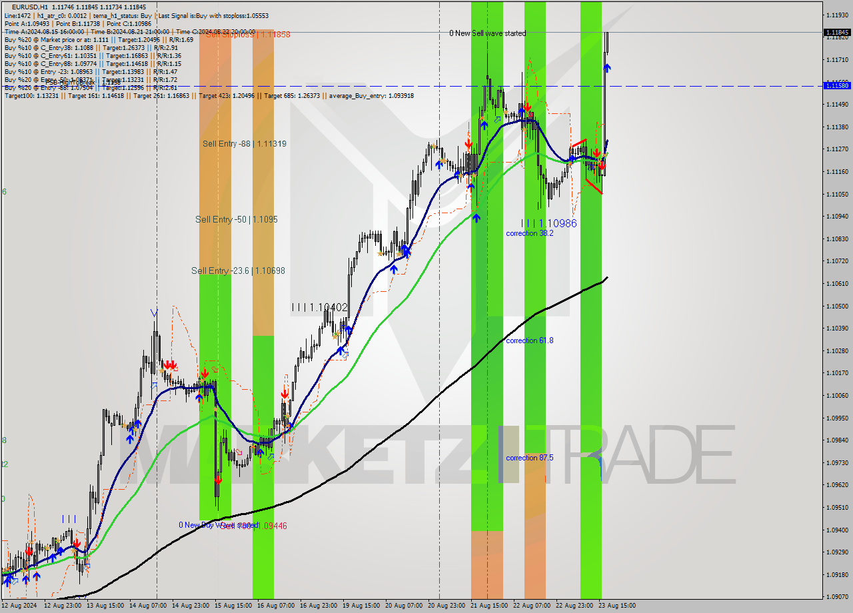Click the 1.10170 price axis label
The image size is (853, 613).
(x=836, y=373)
